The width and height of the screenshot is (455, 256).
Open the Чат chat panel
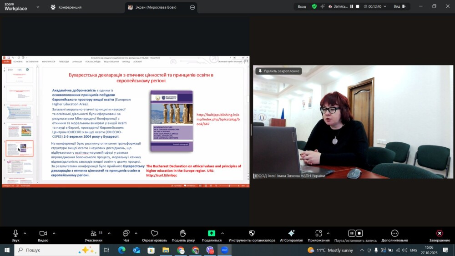126,234
